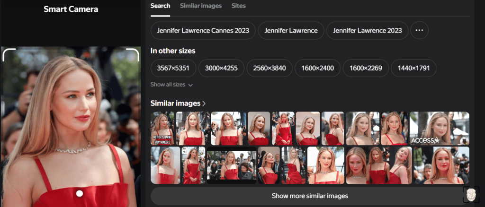Click the three-dots more suggestions chip
The image size is (485, 207).
point(419,31)
